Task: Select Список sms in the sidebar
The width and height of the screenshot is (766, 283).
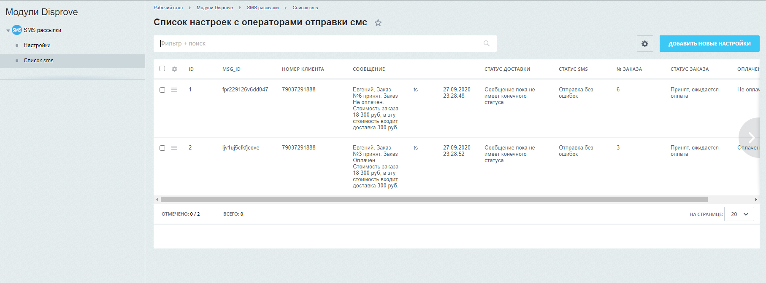Action: click(38, 61)
